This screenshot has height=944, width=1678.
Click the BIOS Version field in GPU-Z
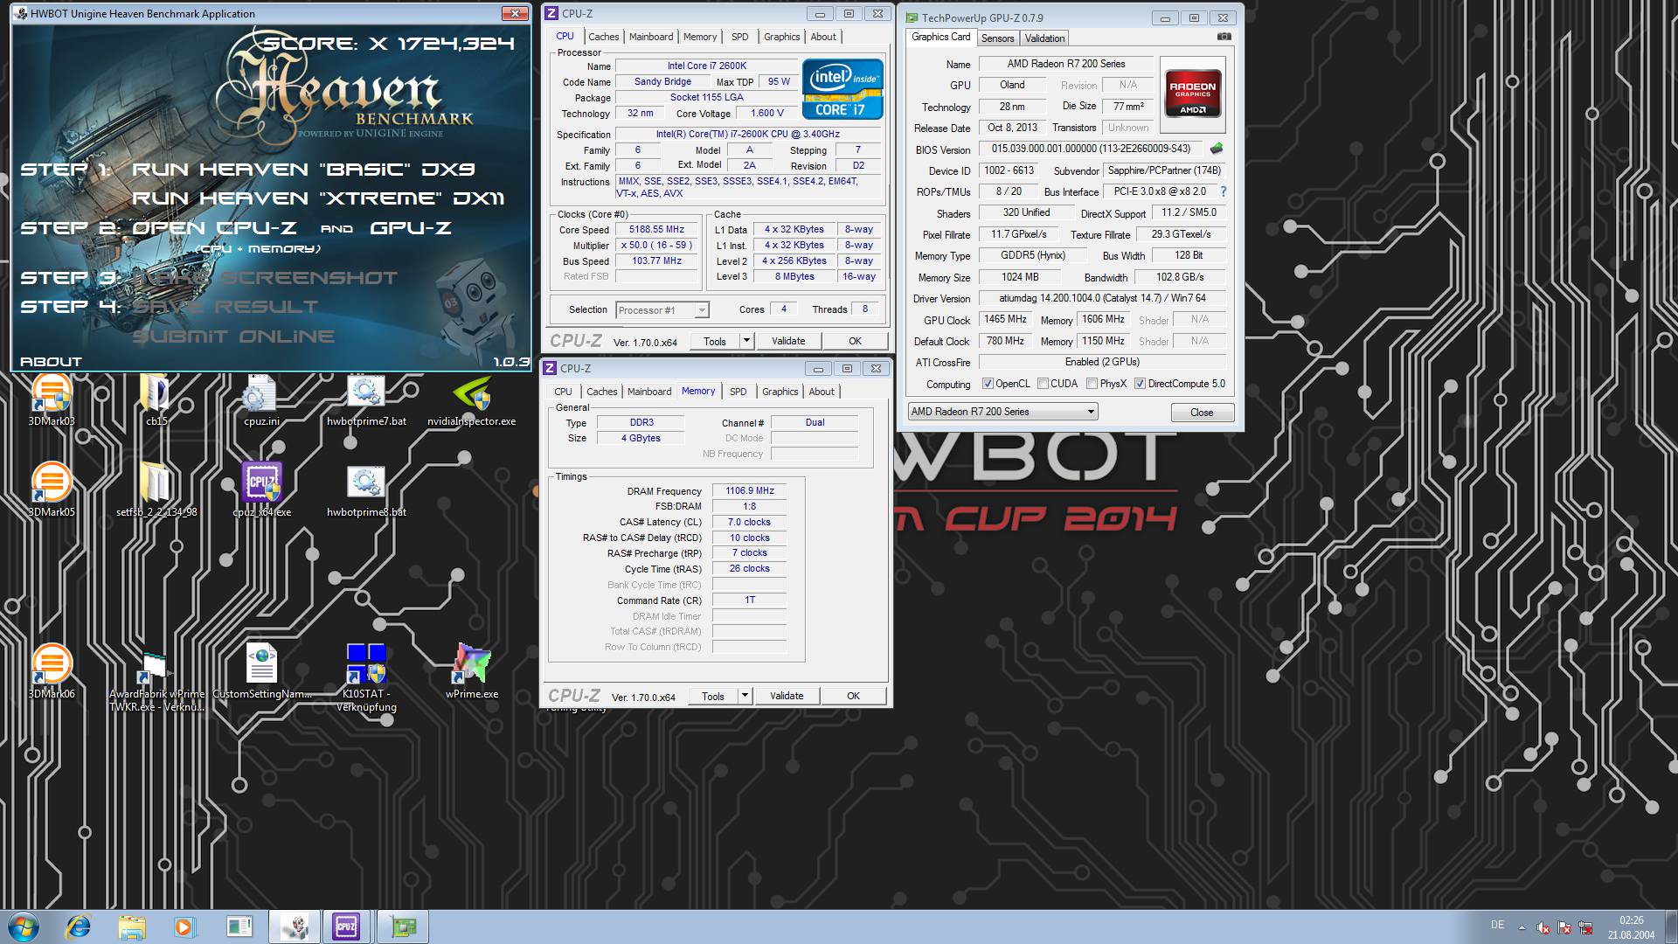pos(1091,149)
